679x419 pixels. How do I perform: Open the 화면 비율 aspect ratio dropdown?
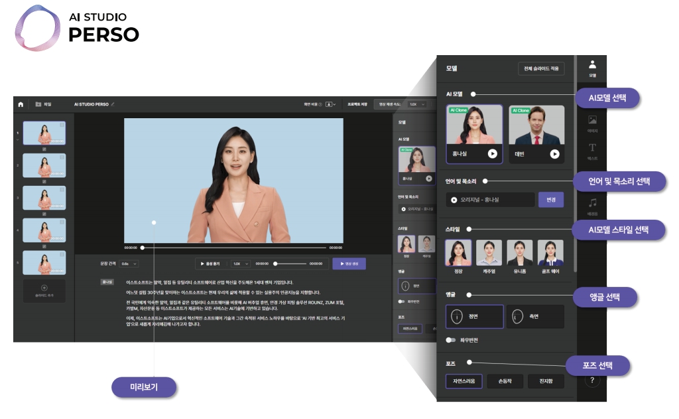[x=330, y=104]
